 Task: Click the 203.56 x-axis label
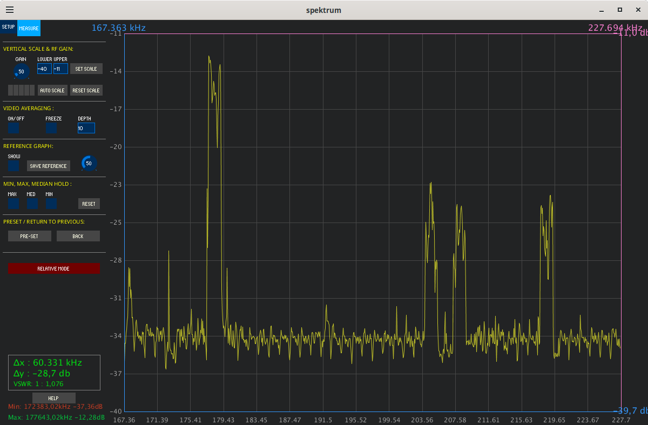coord(422,420)
